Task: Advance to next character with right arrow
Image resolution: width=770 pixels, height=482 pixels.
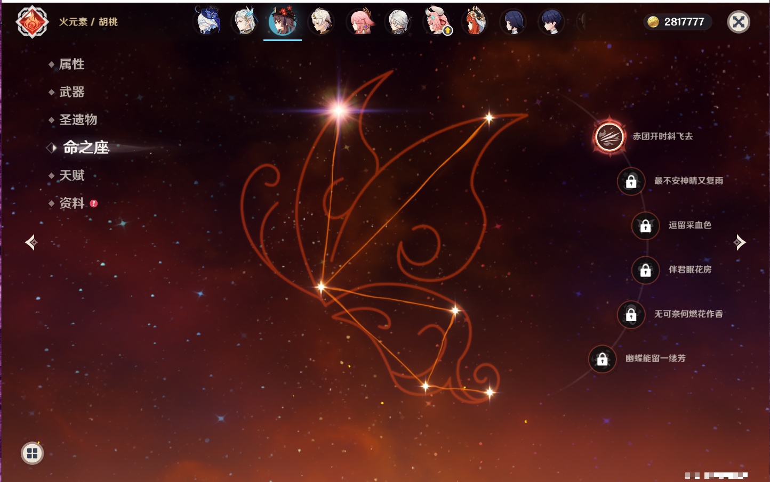Action: [739, 242]
